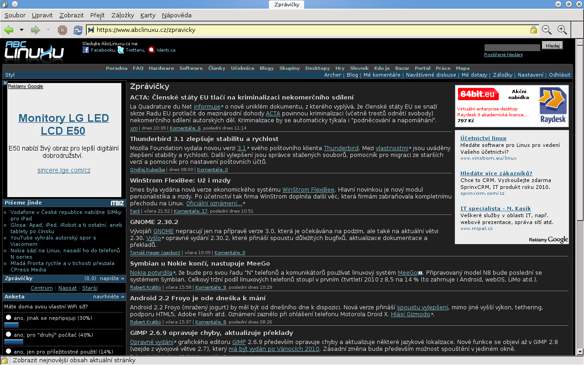584x365 pixels.
Task: Click the lock icon in the status bar
Action: pyautogui.click(x=5, y=360)
